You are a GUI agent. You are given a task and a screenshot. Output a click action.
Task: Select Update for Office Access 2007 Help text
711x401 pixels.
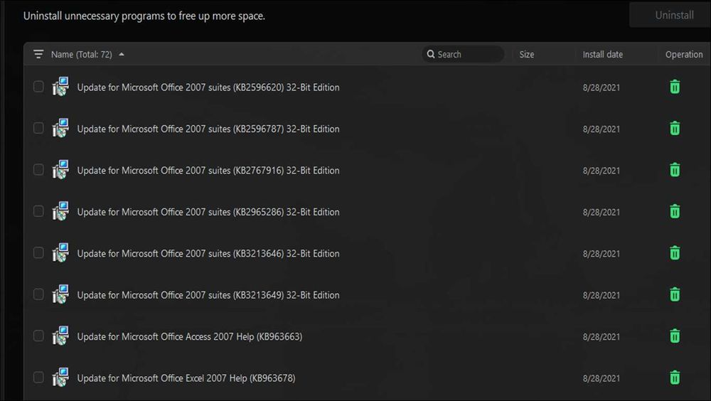point(190,336)
